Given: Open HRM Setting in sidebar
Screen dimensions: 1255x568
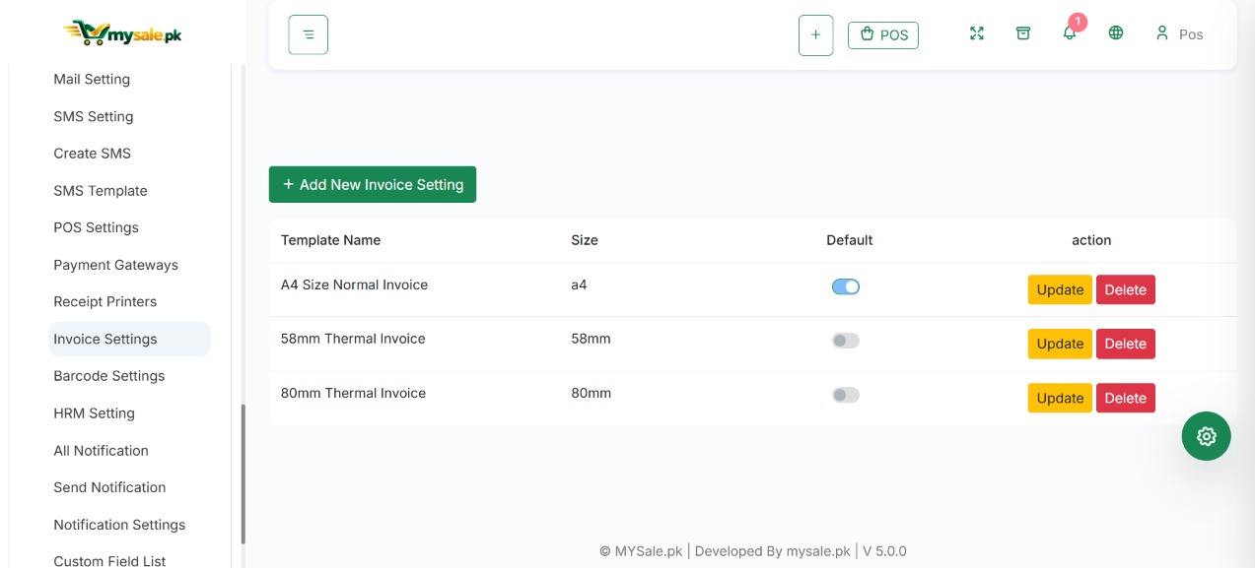Looking at the screenshot, I should 95,413.
